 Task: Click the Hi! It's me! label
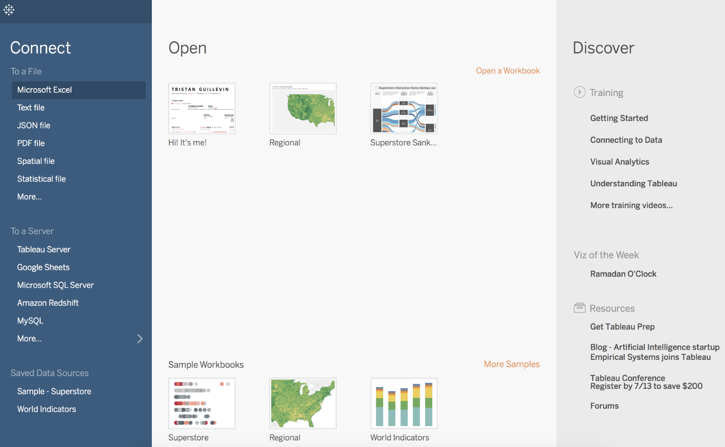click(188, 143)
